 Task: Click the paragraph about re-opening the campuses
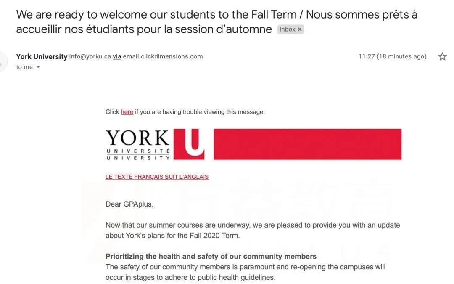click(x=245, y=272)
